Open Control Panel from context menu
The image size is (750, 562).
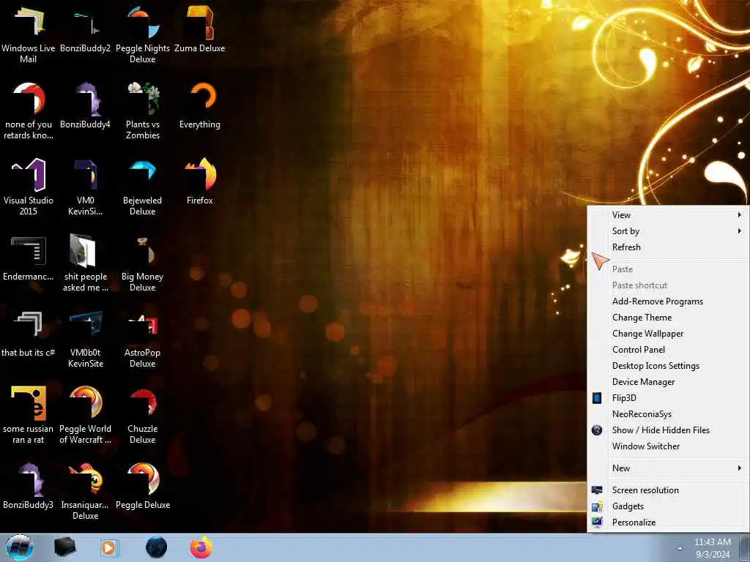point(668,350)
